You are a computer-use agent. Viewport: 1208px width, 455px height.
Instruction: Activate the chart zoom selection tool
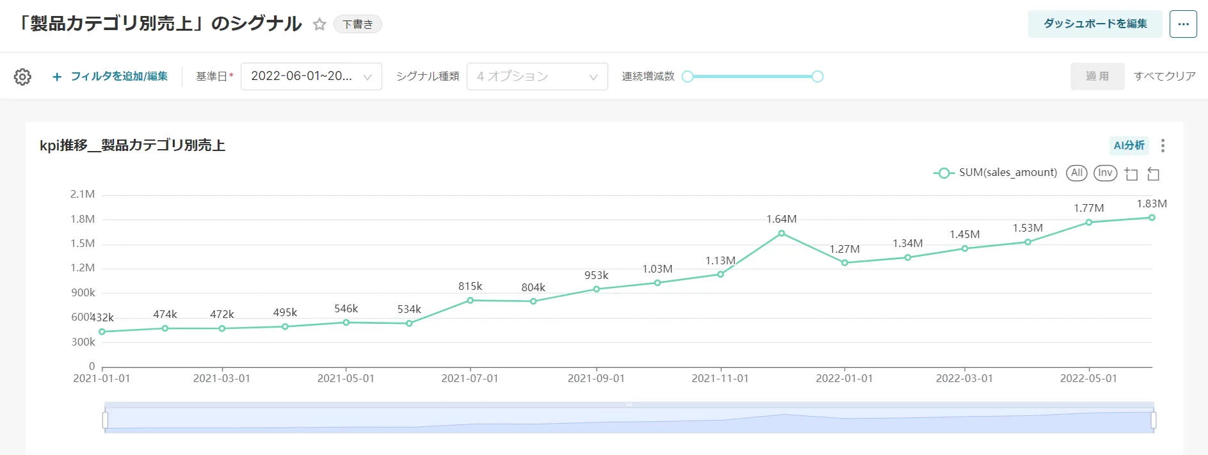pyautogui.click(x=1131, y=173)
